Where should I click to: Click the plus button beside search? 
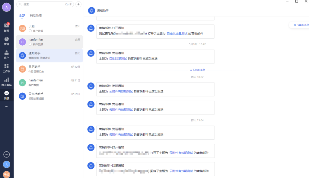click(78, 4)
